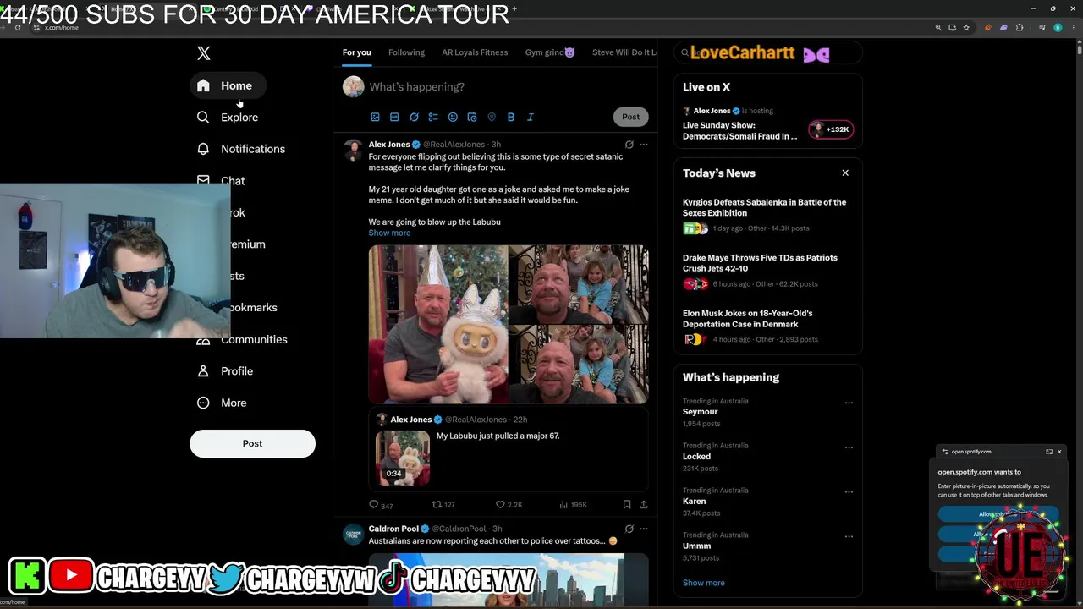Click the X logo in the sidebar
Screen dimensions: 1083x609
click(203, 53)
